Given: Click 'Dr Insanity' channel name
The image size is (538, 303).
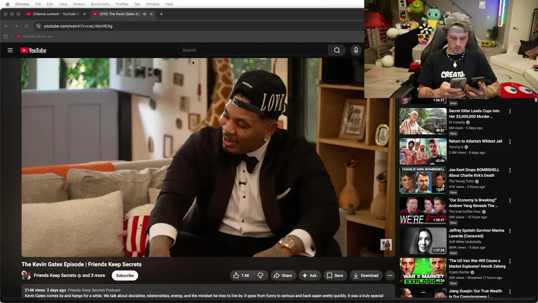Looking at the screenshot, I should [457, 122].
